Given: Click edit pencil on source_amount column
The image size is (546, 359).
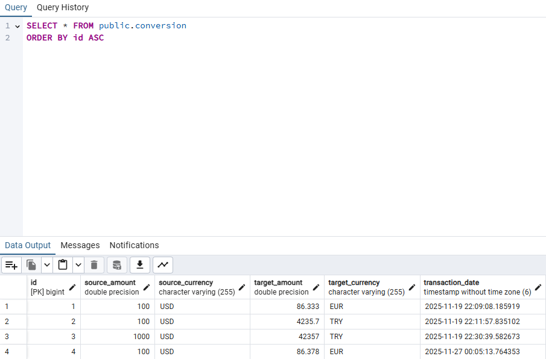Looking at the screenshot, I should 147,287.
